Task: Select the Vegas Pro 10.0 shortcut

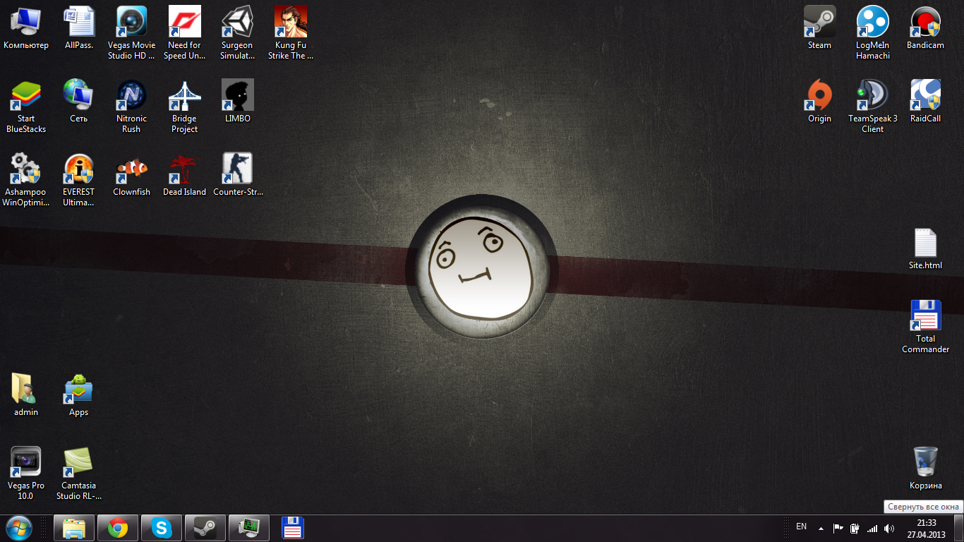Action: tap(26, 473)
